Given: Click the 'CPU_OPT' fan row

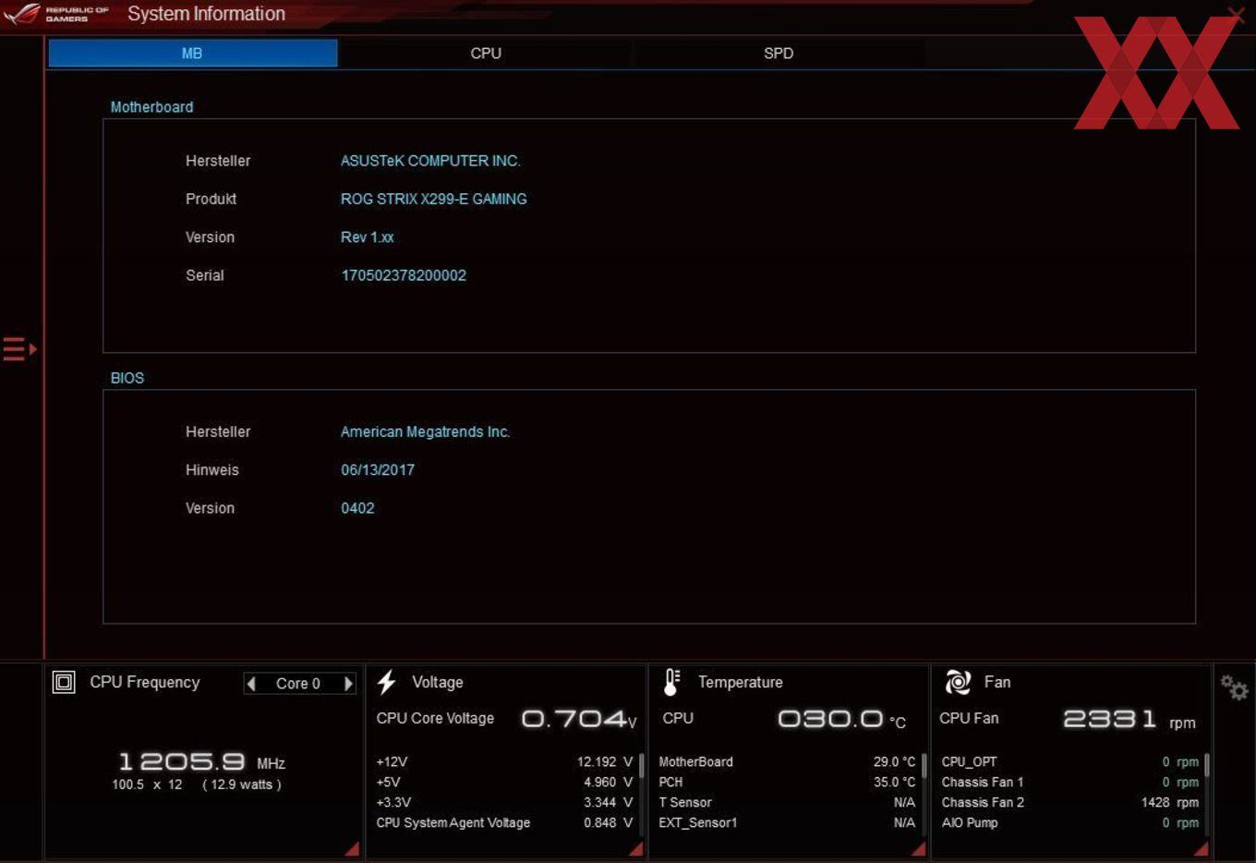Looking at the screenshot, I should (x=1069, y=762).
